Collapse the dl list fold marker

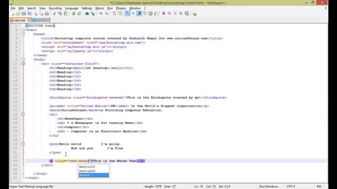tap(23, 114)
